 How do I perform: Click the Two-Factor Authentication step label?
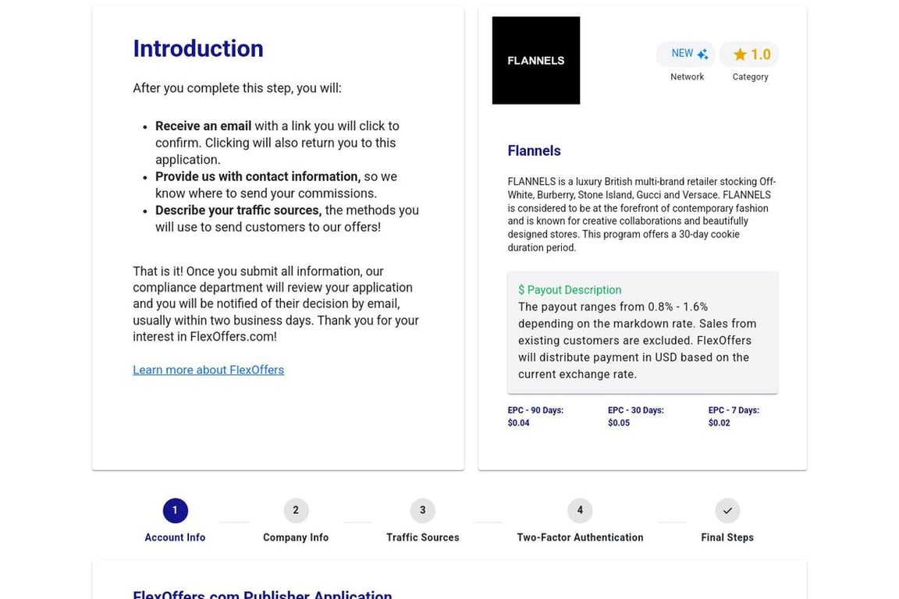click(x=580, y=537)
